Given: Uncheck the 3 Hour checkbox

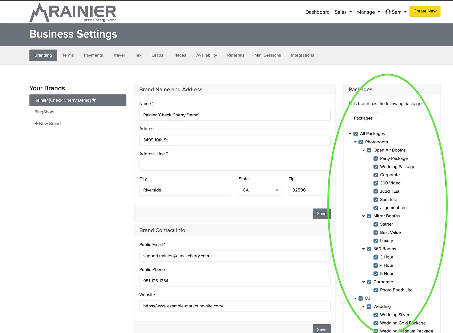Looking at the screenshot, I should coord(376,257).
